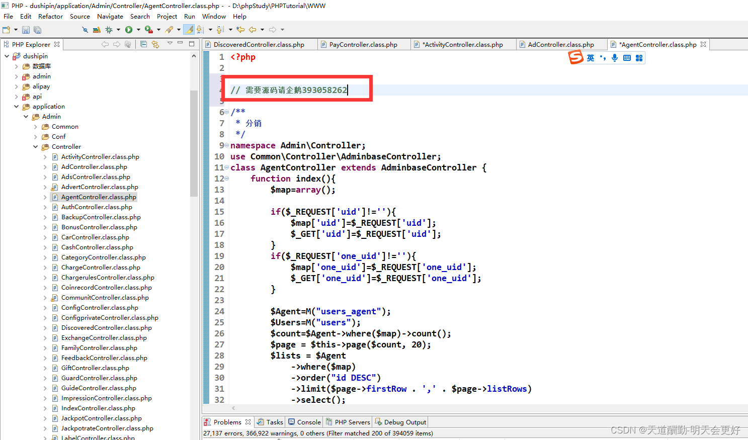This screenshot has height=440, width=748.
Task: Expand the Common folder node
Action: (x=35, y=127)
